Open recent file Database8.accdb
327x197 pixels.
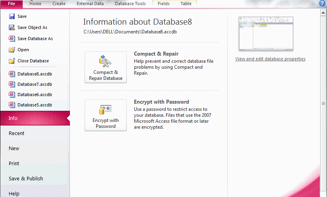click(35, 74)
